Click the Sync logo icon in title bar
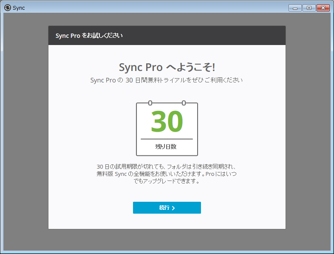This screenshot has width=334, height=254. (8, 8)
